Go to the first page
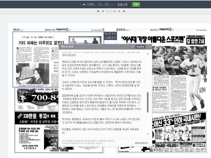 tap(98, 11)
